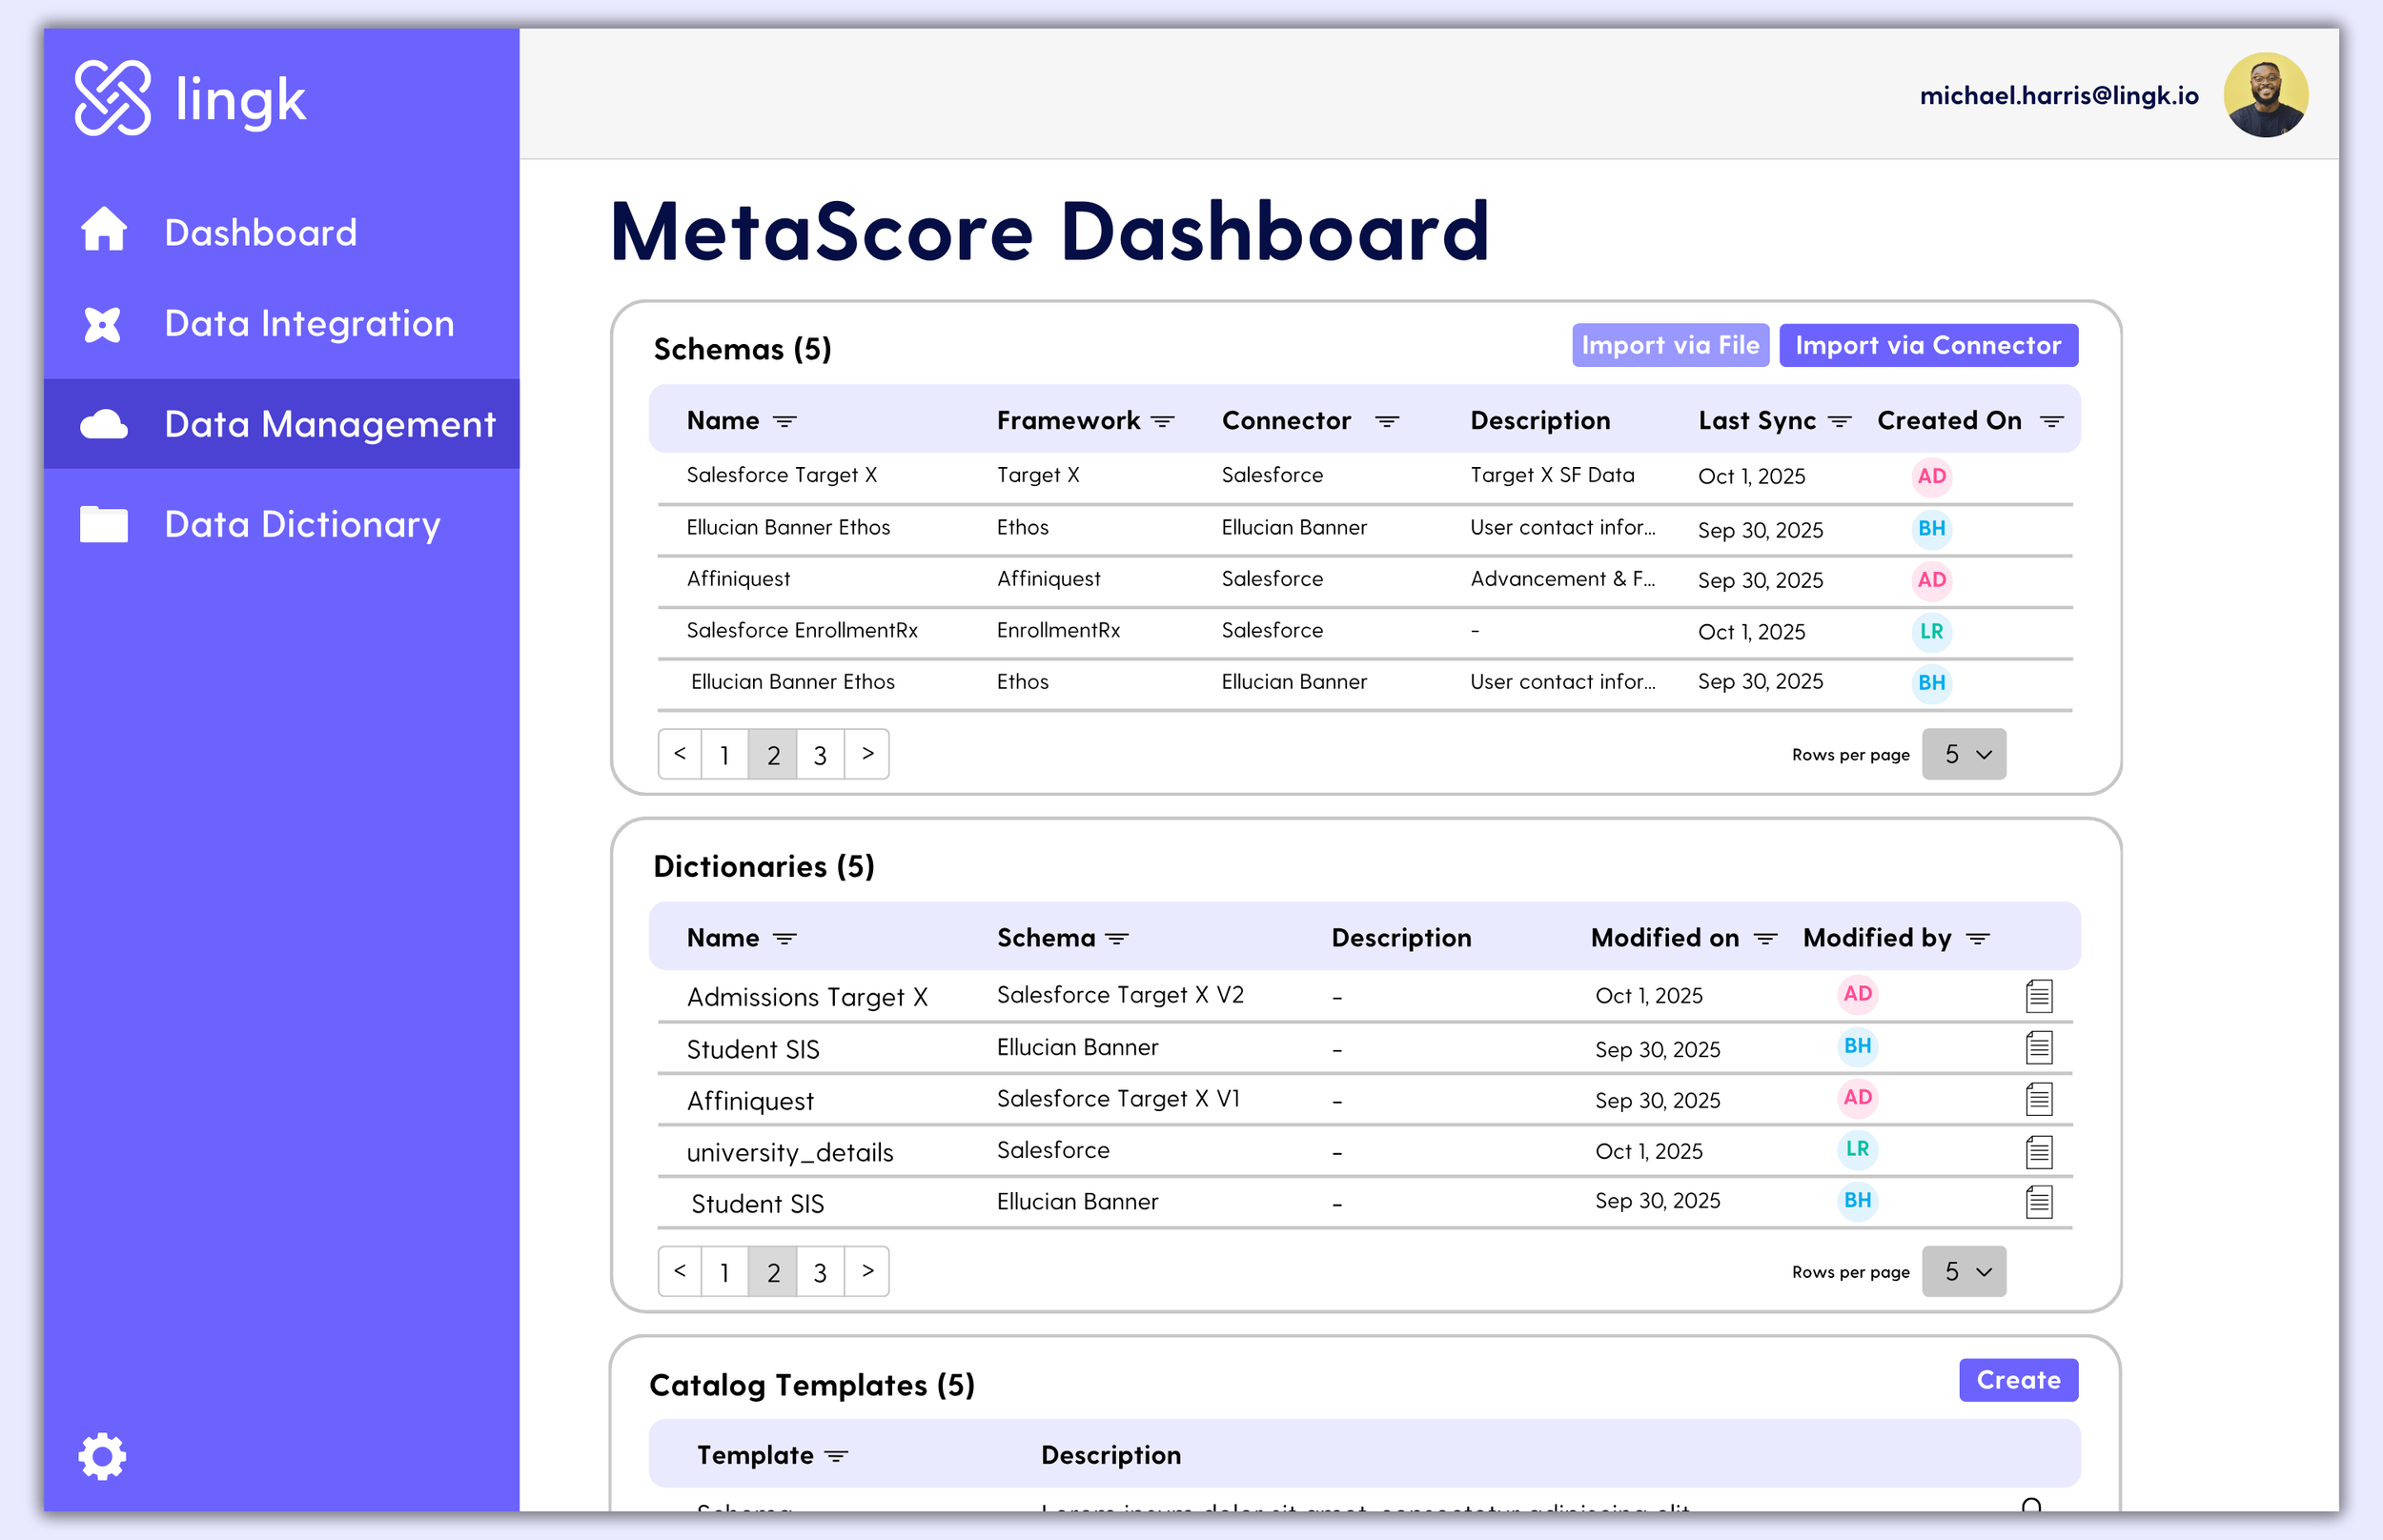Click the Create catalog template button

point(2017,1380)
